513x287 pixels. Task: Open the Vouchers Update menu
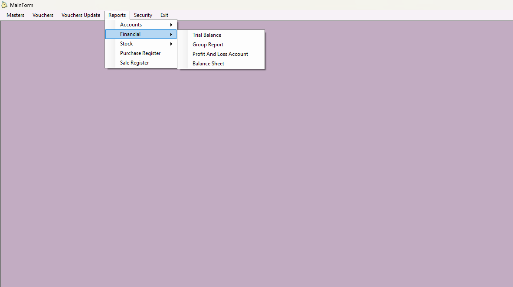tap(81, 15)
